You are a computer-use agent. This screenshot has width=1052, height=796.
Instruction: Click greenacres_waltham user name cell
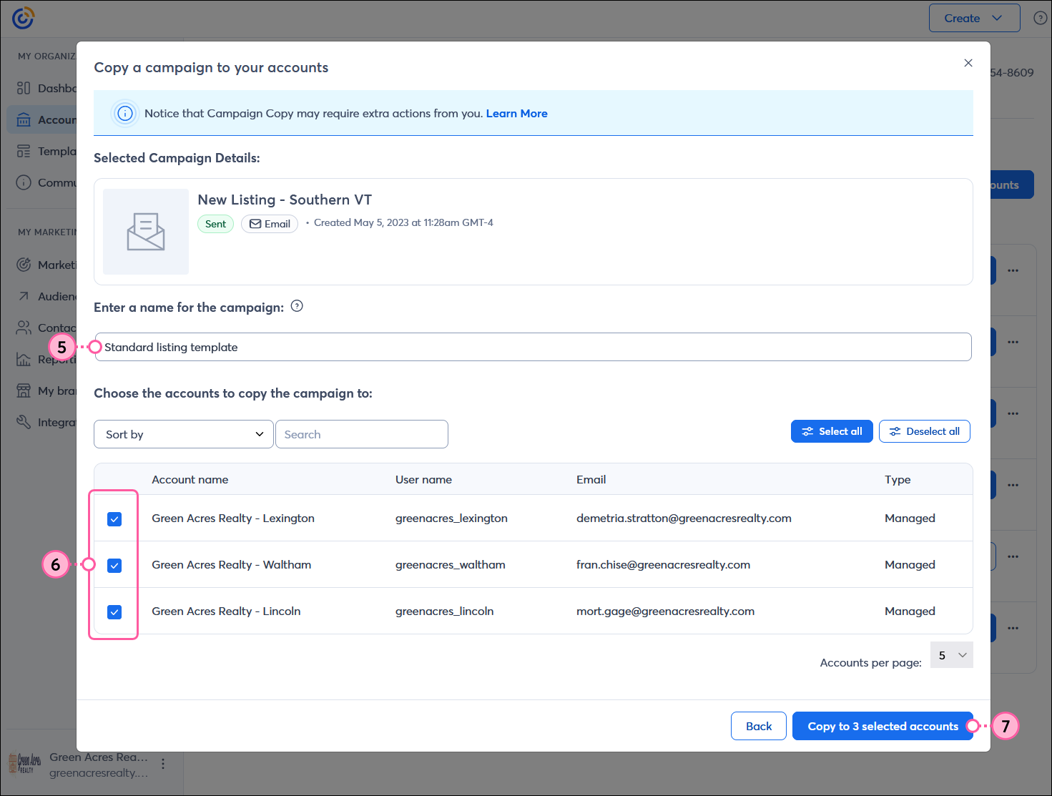tap(451, 564)
